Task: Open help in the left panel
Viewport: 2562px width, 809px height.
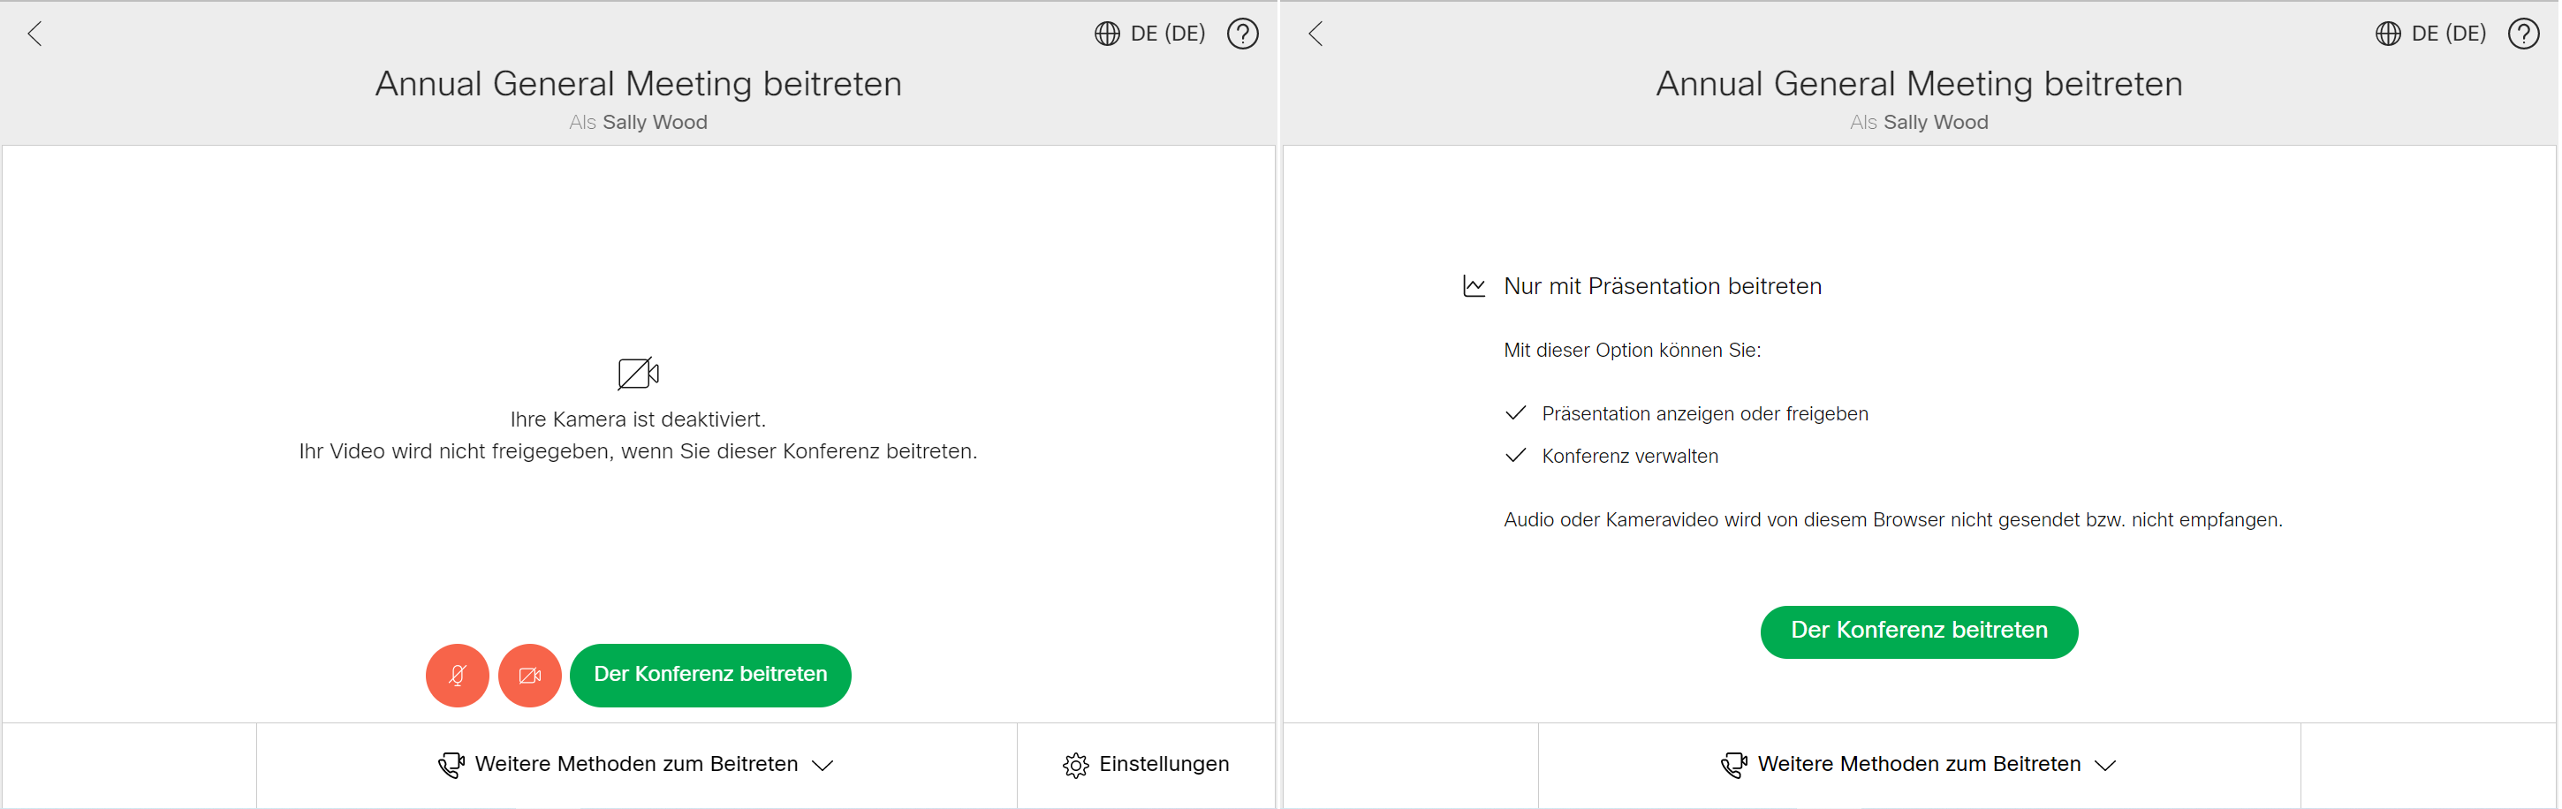Action: pos(1242,34)
